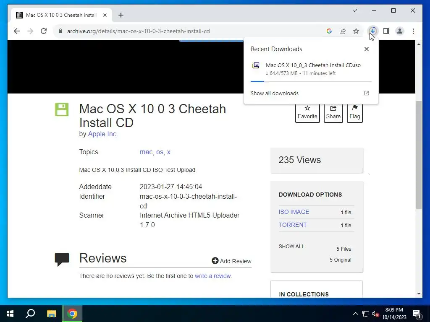This screenshot has width=430, height=322.
Task: Click the 5 Files count
Action: (x=343, y=249)
